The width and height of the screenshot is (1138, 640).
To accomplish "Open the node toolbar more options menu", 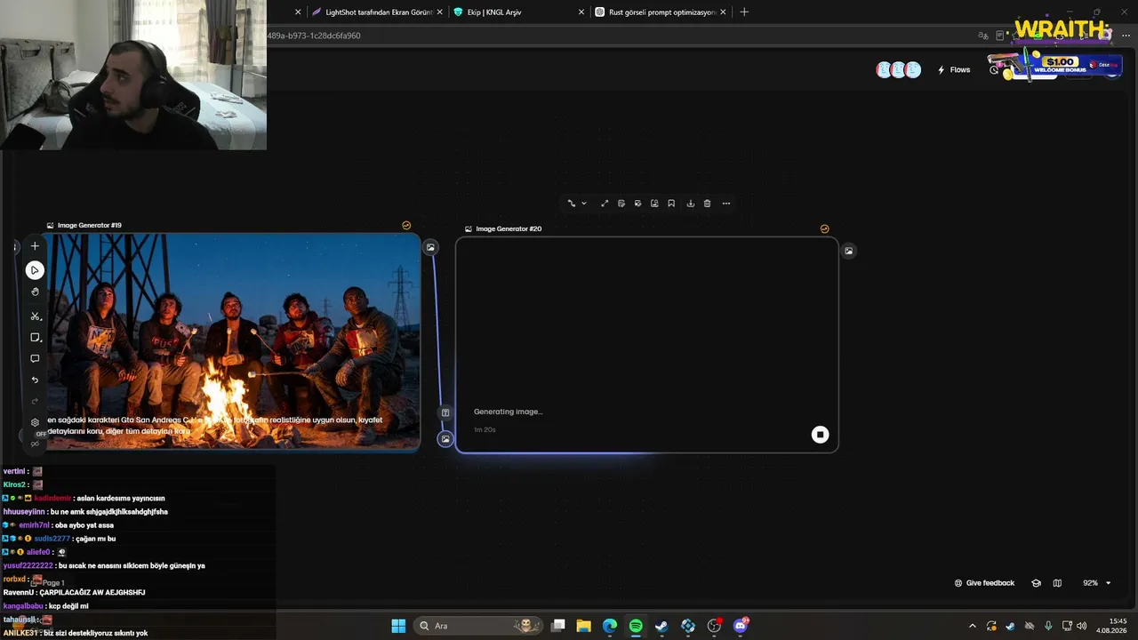I will 726,204.
